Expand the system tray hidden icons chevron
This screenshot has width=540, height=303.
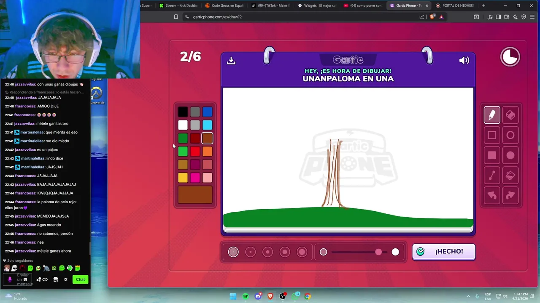(x=468, y=296)
